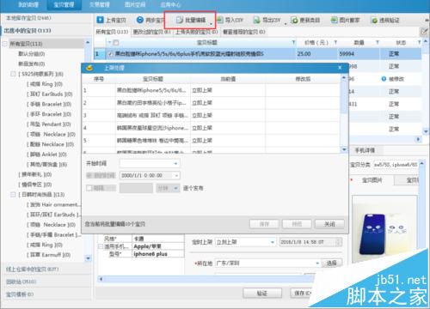The width and height of the screenshot is (430, 309).
Task: Click the filter icon on the 宝贝标题 column
Action: coord(293,43)
